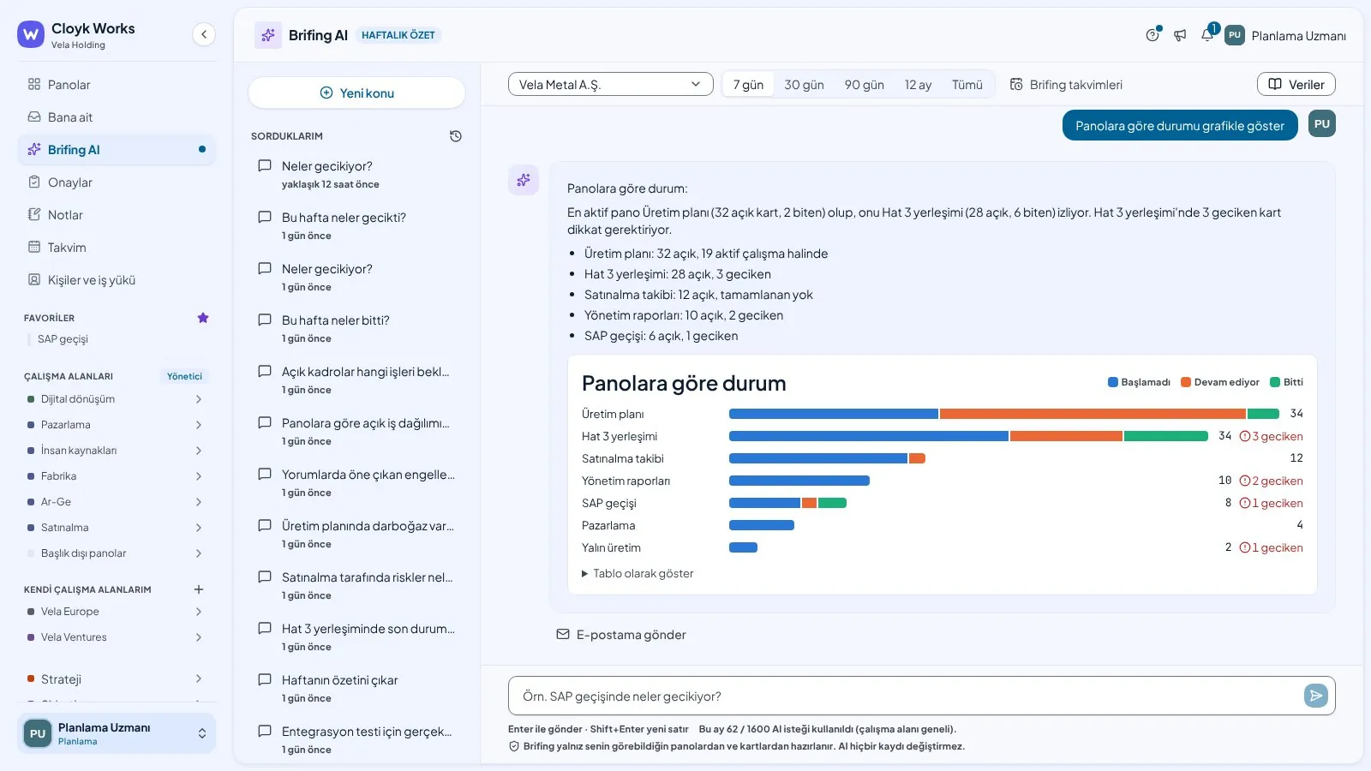
Task: Click the Veriler button
Action: [1296, 84]
